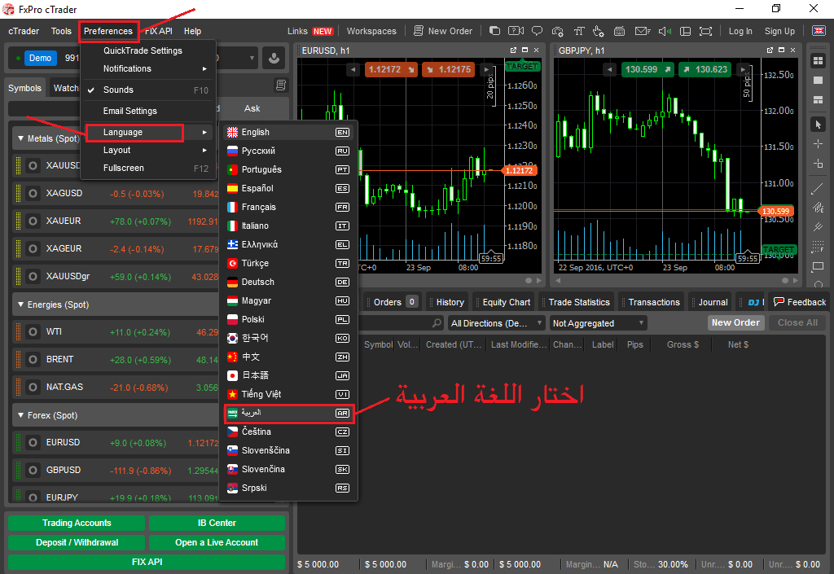Select multi-chart grid layout icon in sidebar

[818, 60]
